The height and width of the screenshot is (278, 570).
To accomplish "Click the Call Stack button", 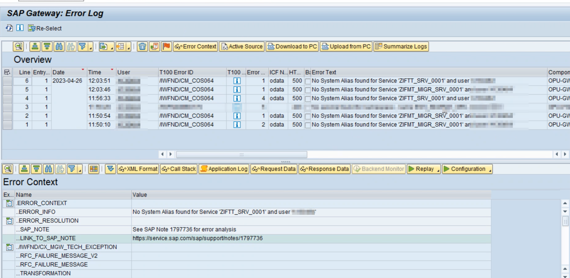I will tap(179, 169).
